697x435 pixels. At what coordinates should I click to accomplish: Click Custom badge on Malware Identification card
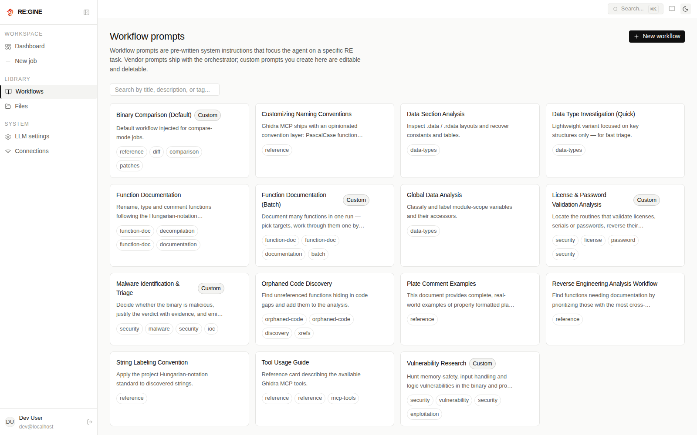211,288
